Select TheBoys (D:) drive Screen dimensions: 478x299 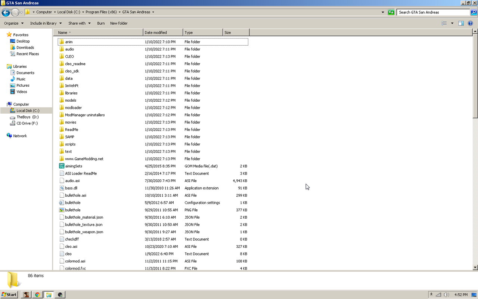27,117
